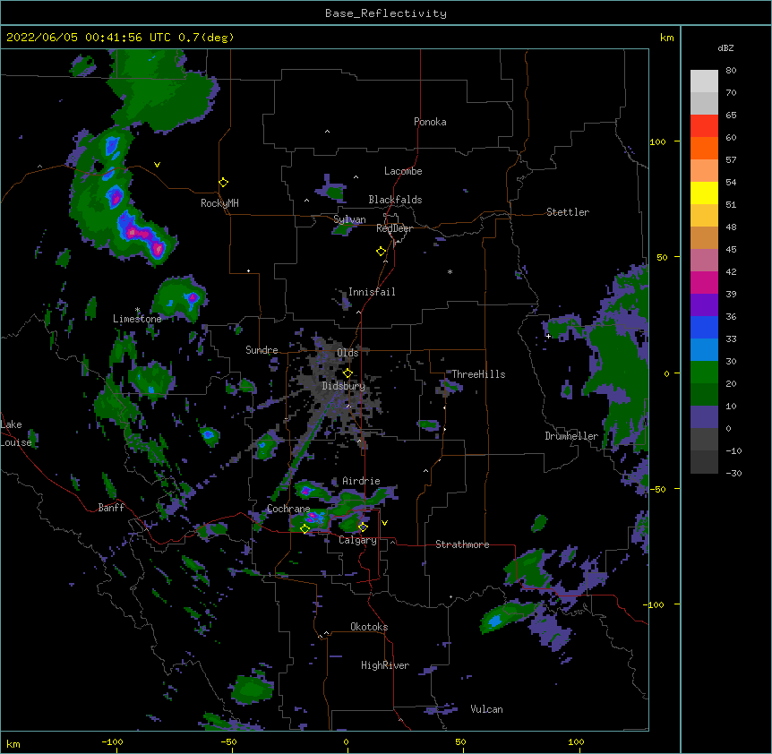Click the Banff label
Image resolution: width=772 pixels, height=754 pixels.
(111, 508)
